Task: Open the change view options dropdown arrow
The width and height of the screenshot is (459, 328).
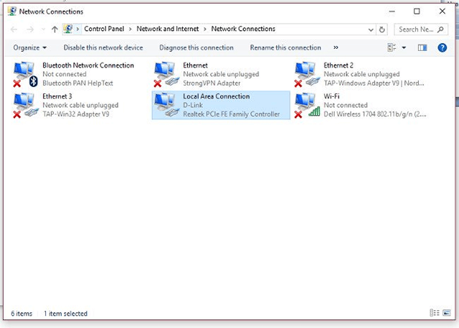Action: pos(404,47)
